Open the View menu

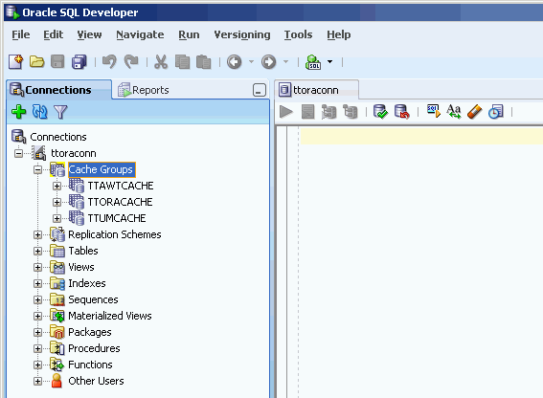point(89,34)
